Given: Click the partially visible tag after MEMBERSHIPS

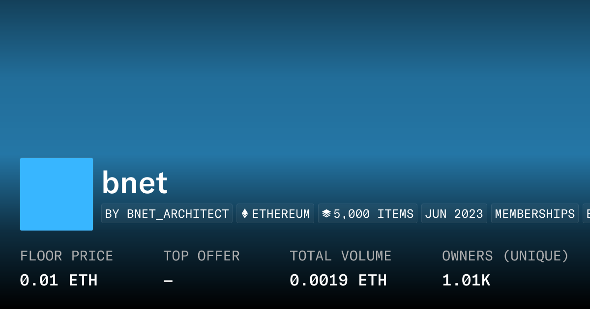Looking at the screenshot, I should 586,214.
